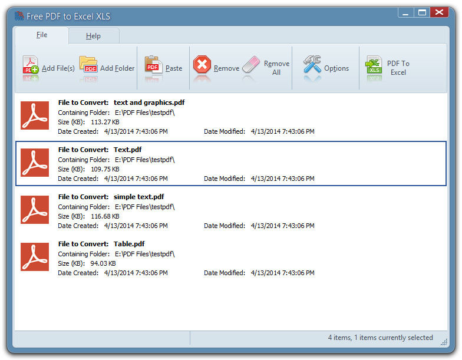The width and height of the screenshot is (462, 360).
Task: Select file name Text.pdf
Action: tap(127, 150)
